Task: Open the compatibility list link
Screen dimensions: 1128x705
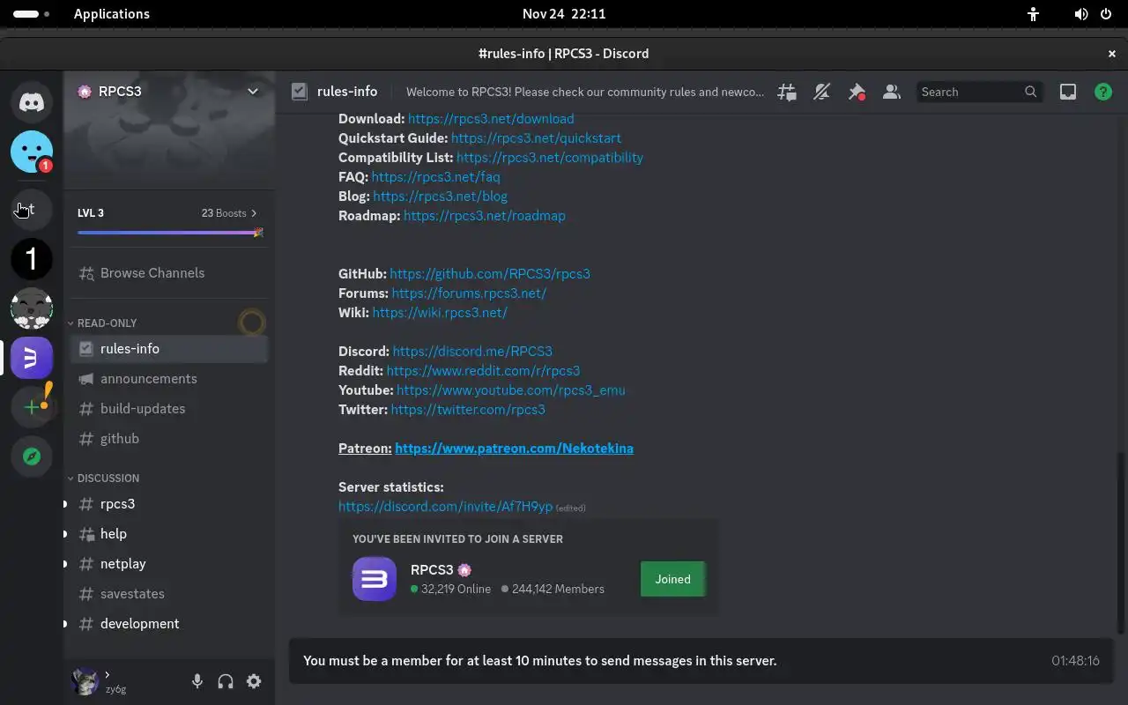Action: [550, 158]
